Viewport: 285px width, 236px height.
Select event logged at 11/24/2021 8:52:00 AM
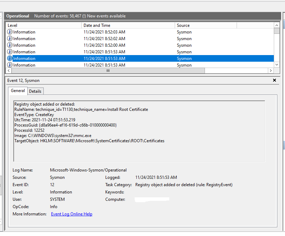point(140,45)
